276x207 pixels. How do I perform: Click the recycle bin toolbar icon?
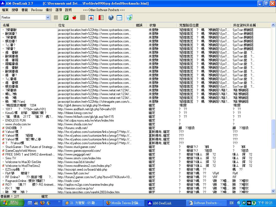click(129, 18)
